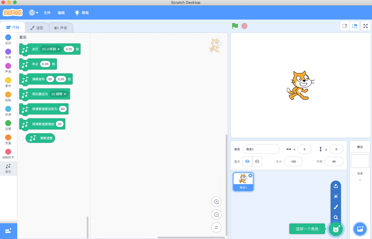Select the 声音 block category in palette

coord(8,68)
